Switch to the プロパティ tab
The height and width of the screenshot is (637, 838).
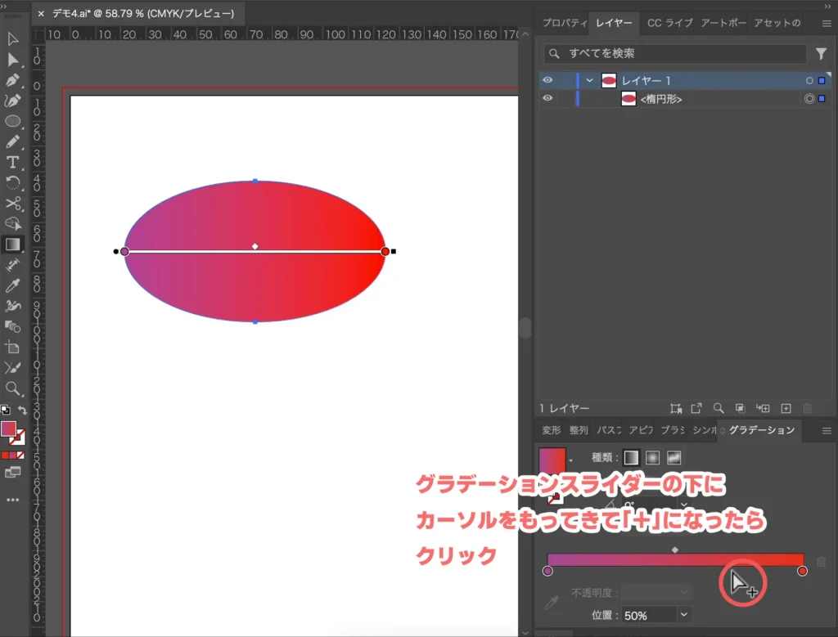[565, 23]
